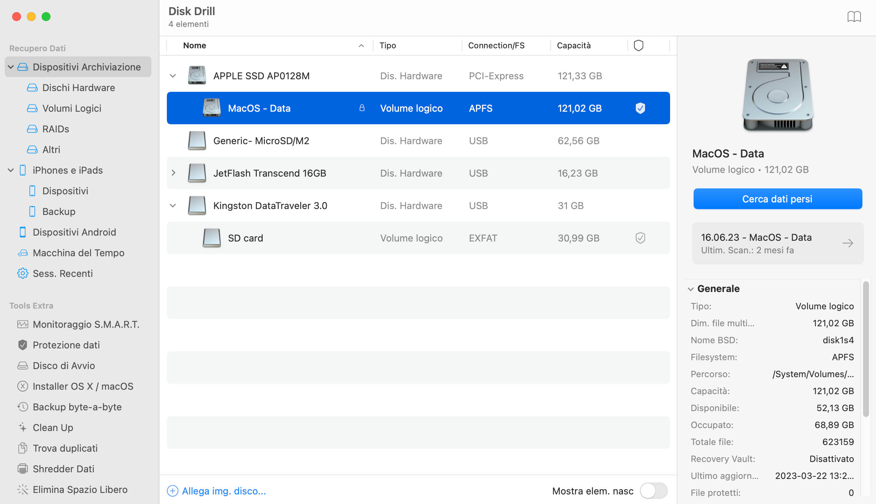Click the Generic- MicroSD/M2 drive icon
The width and height of the screenshot is (876, 504).
[x=197, y=140]
